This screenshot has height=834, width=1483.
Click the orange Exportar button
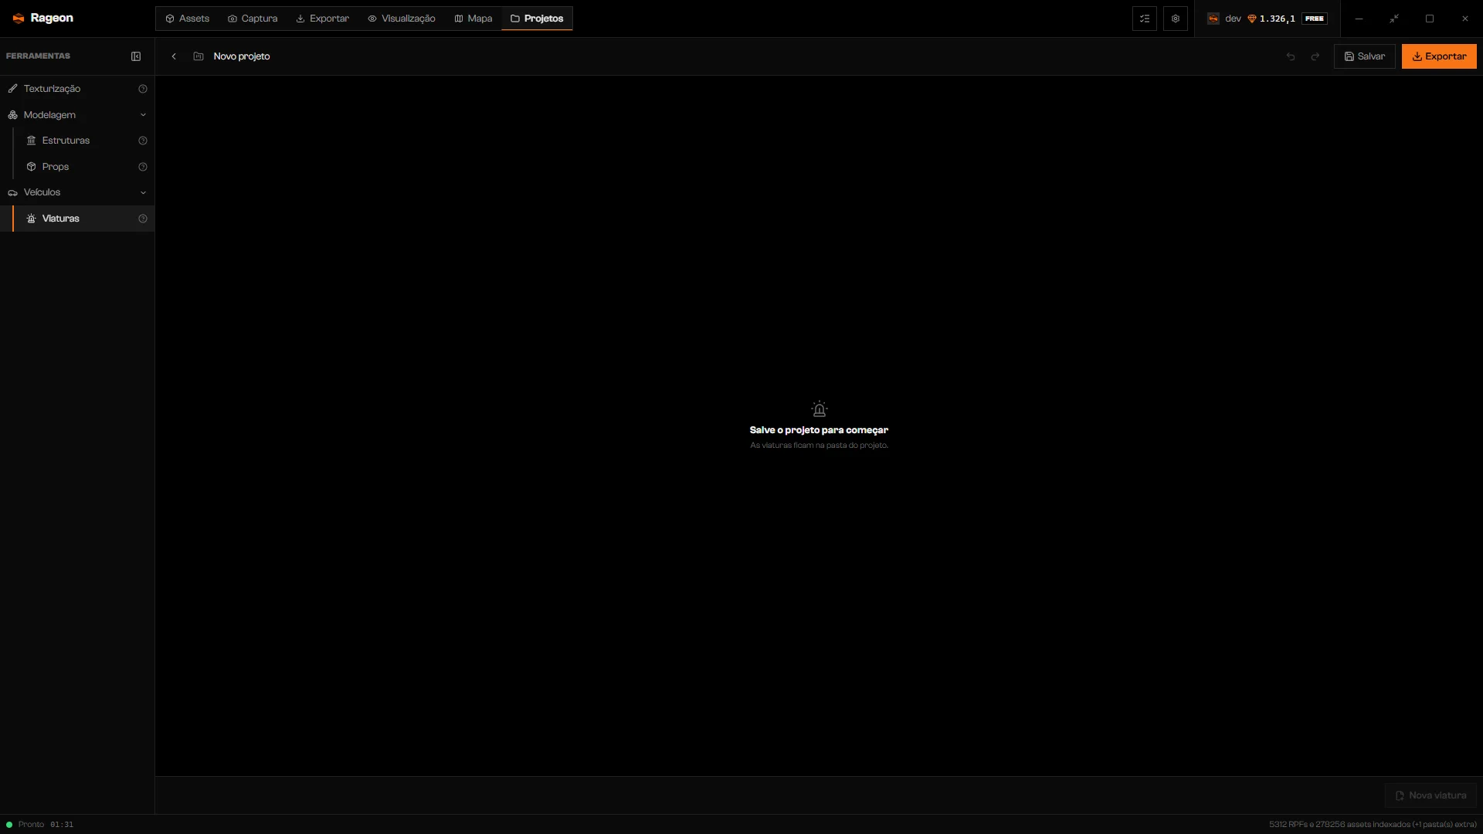[x=1439, y=56]
